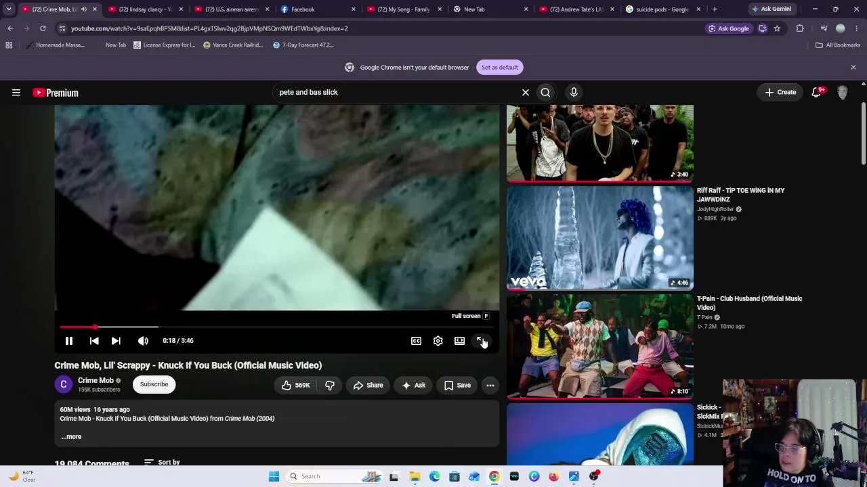Image resolution: width=867 pixels, height=487 pixels.
Task: Click the Ask Google lens button
Action: point(729,28)
